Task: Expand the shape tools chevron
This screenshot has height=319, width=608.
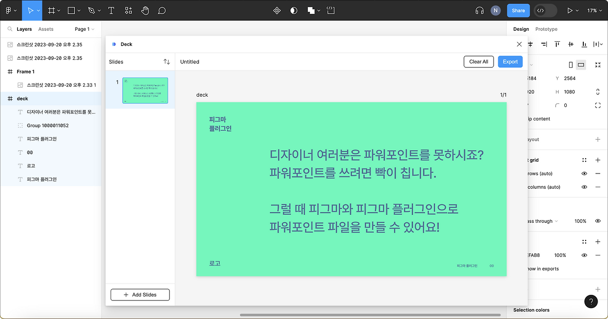Action: (79, 10)
